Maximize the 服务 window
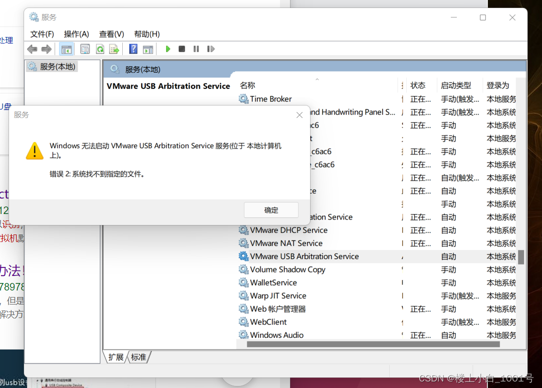This screenshot has width=542, height=388. click(483, 17)
